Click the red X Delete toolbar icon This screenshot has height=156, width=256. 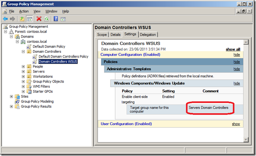tap(39, 19)
